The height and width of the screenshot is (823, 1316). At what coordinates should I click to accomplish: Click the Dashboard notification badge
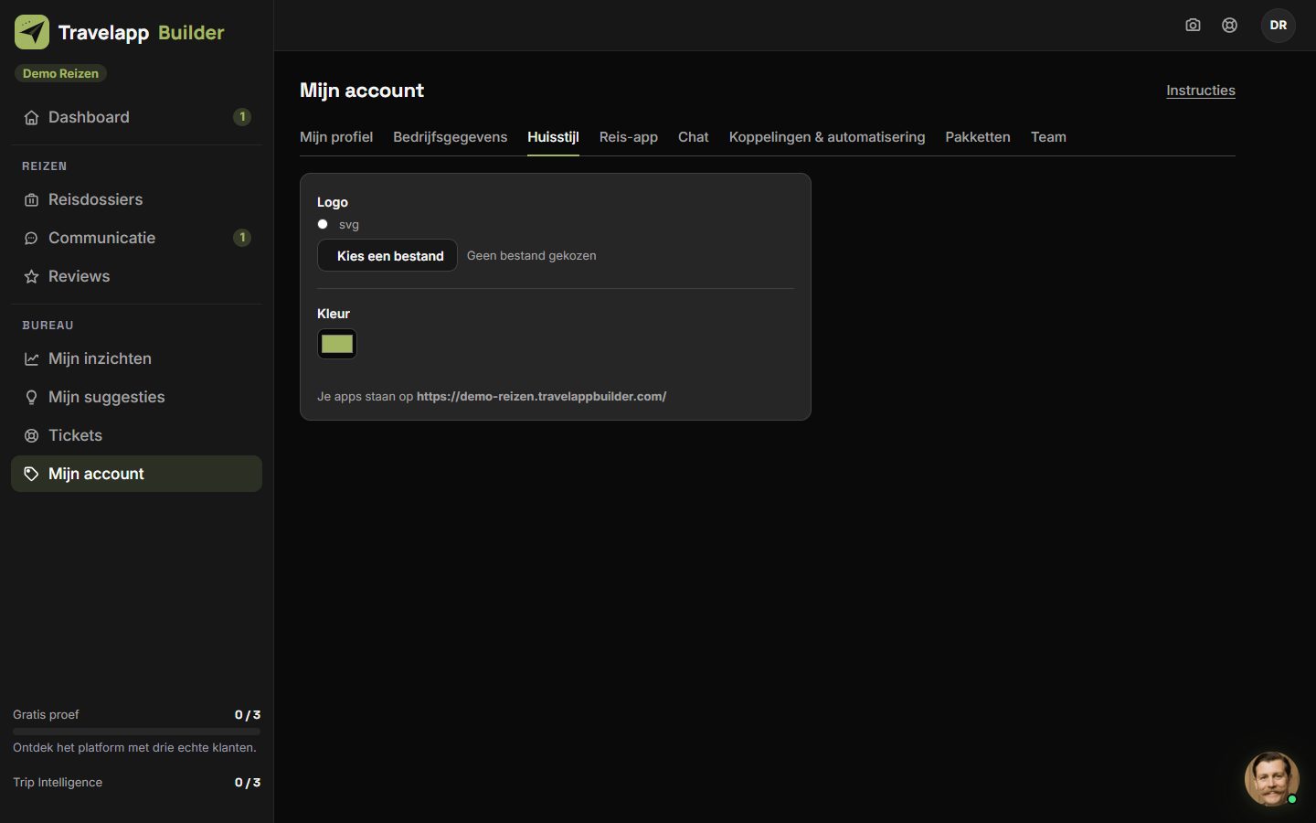242,117
